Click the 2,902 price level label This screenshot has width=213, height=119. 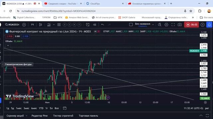click(x=204, y=55)
